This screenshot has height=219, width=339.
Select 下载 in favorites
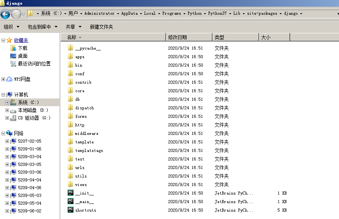click(23, 48)
